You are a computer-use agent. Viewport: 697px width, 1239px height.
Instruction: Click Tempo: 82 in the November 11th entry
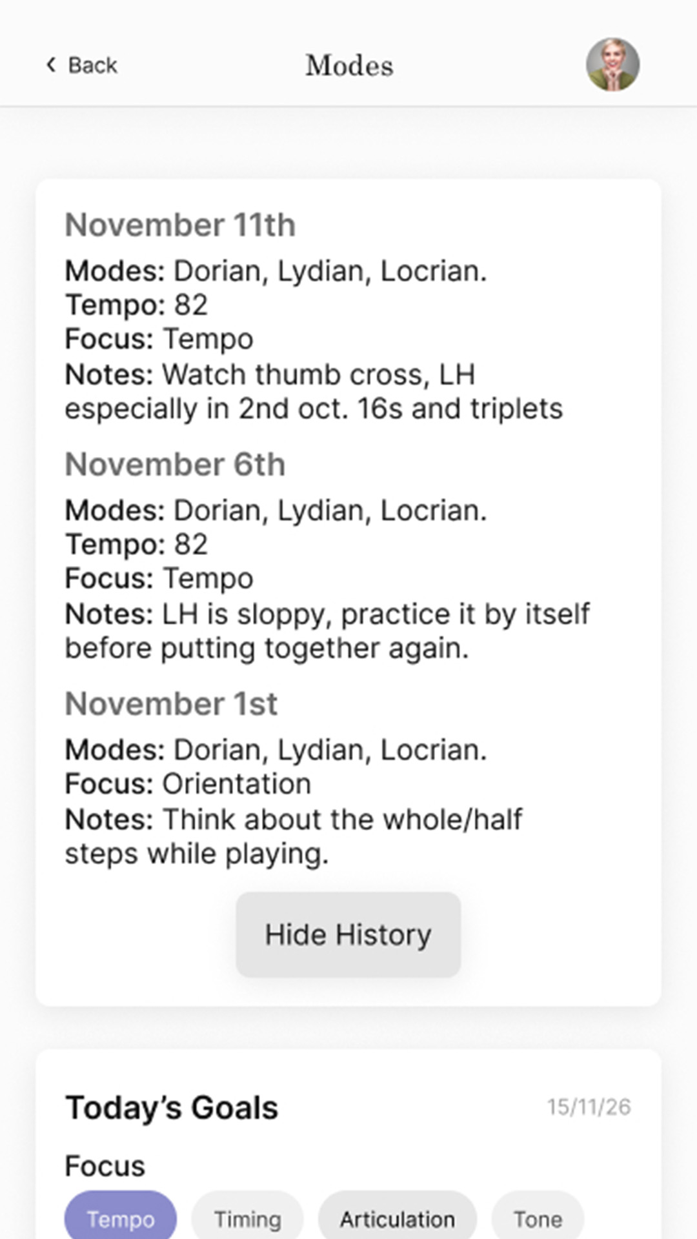point(136,305)
